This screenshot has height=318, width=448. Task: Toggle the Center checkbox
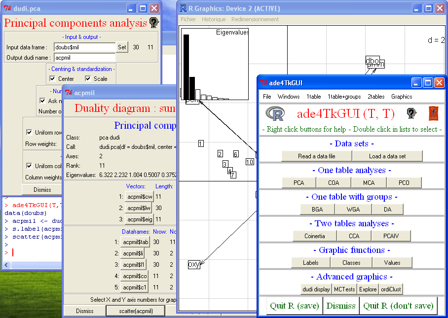[x=53, y=79]
